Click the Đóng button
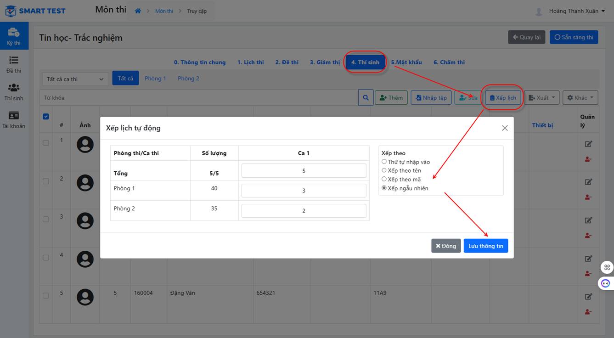This screenshot has width=614, height=338. (x=446, y=246)
